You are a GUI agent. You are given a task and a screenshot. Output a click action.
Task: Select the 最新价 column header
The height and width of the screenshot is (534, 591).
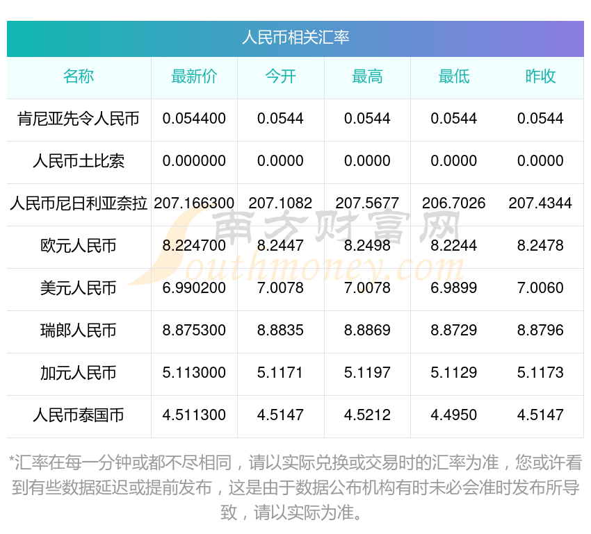click(x=194, y=77)
